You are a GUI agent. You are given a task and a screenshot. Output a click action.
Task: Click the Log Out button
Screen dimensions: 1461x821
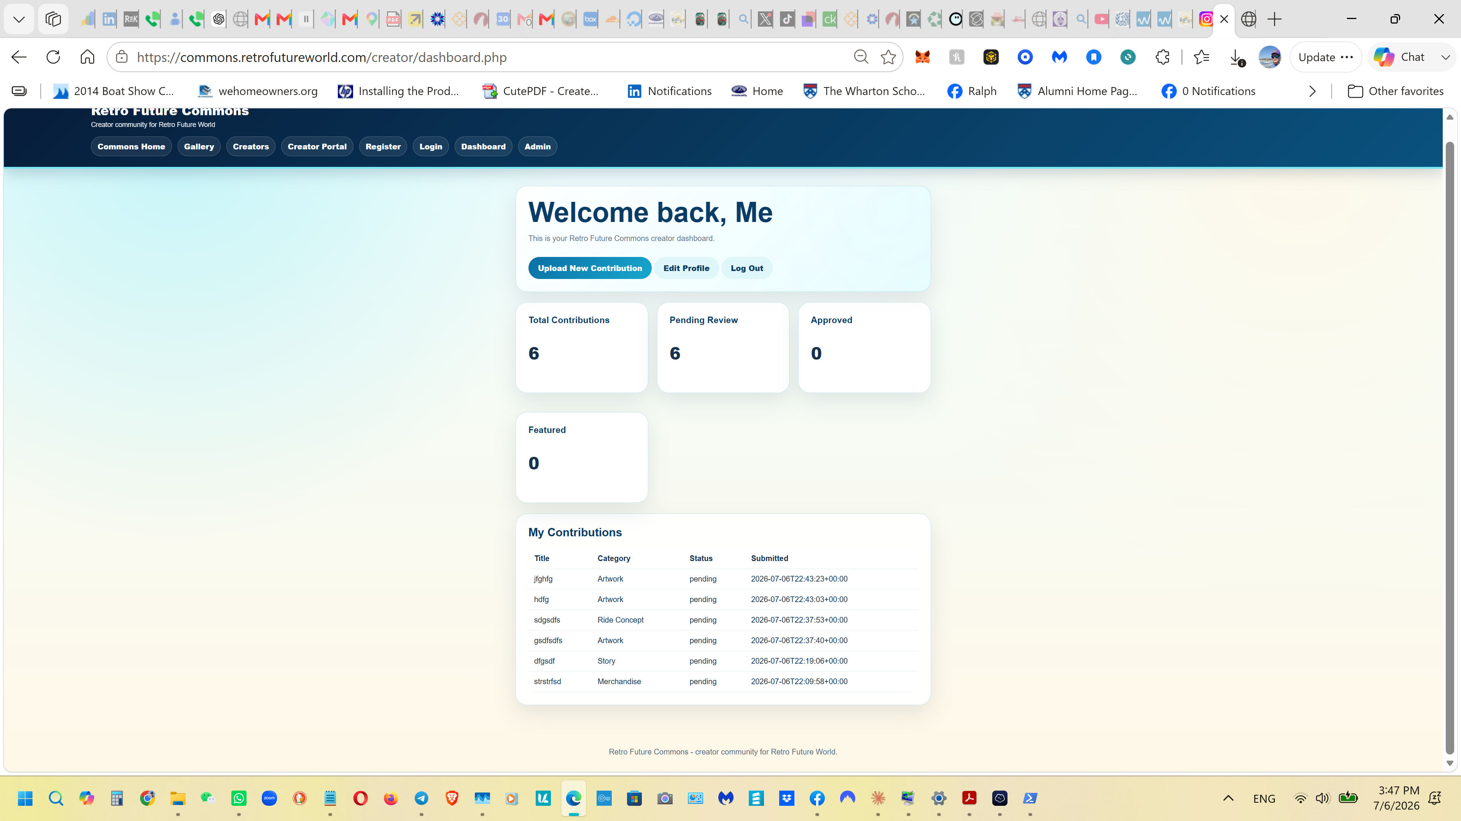coord(746,268)
